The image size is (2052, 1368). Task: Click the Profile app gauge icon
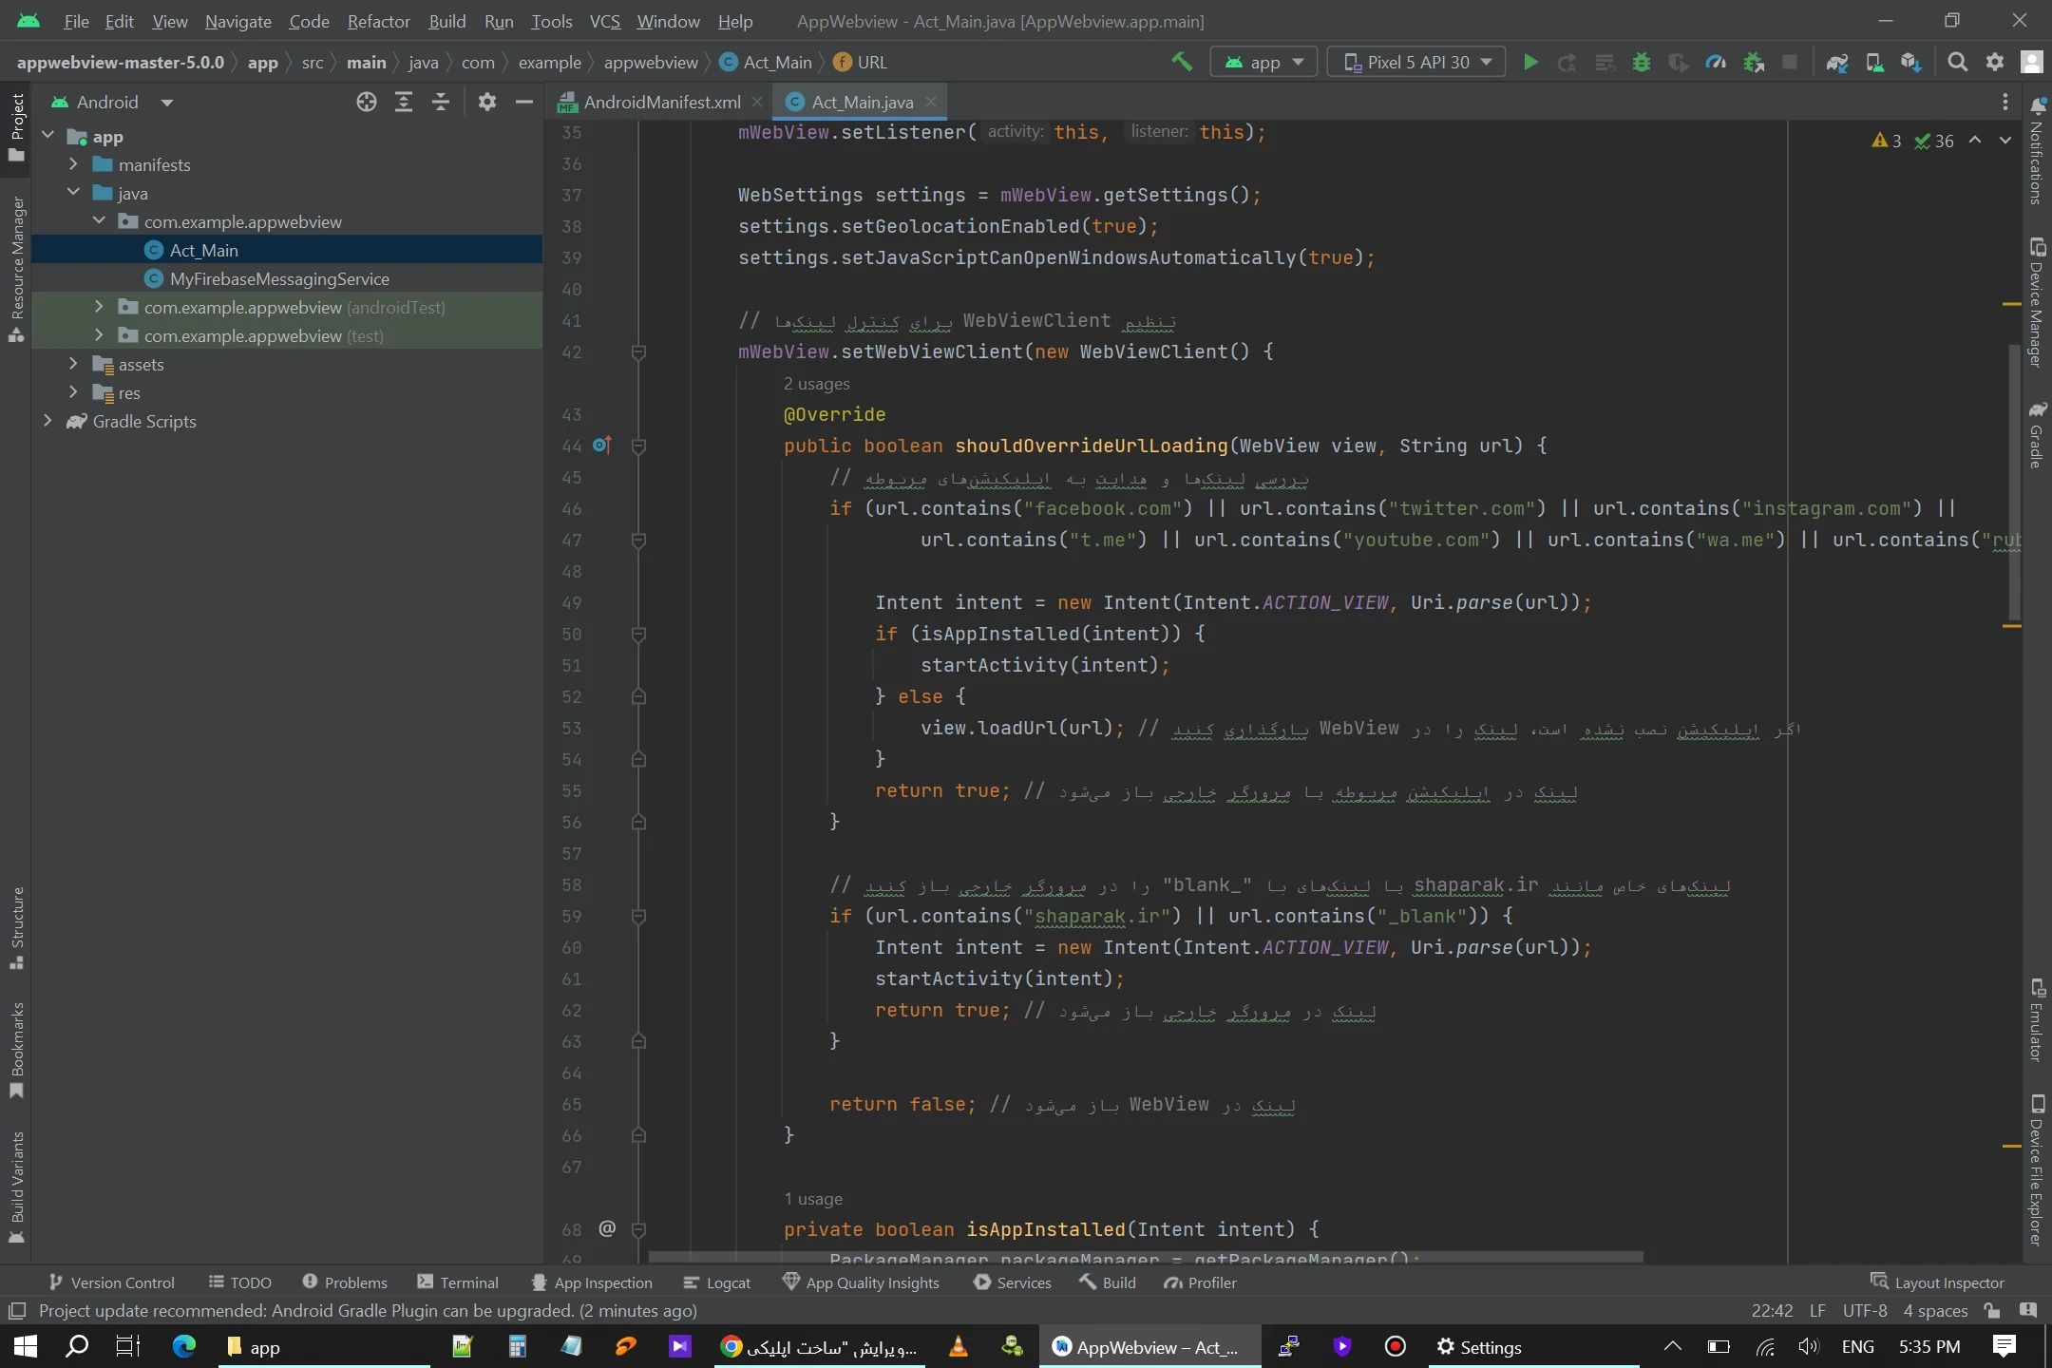1716,63
